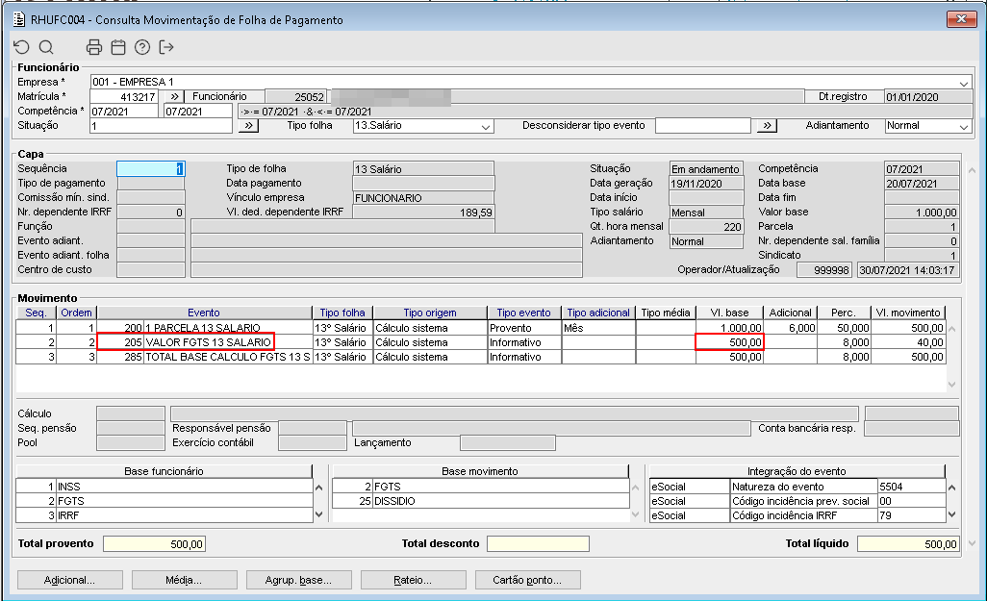Click the exit arrow icon in toolbar
The height and width of the screenshot is (601, 987).
click(166, 47)
